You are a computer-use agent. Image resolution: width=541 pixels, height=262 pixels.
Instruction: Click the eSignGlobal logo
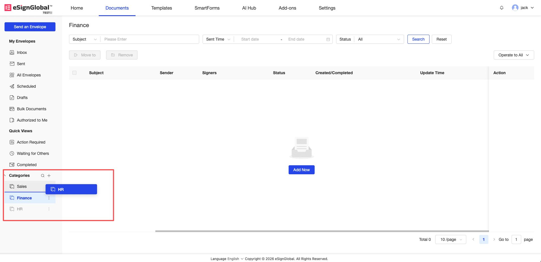click(28, 8)
